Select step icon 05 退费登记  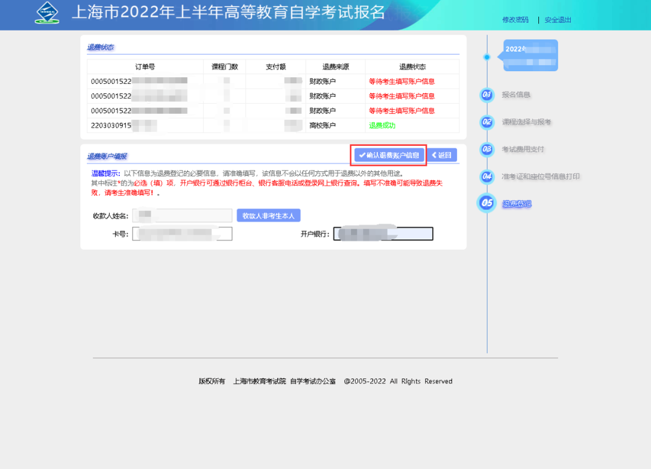point(486,203)
